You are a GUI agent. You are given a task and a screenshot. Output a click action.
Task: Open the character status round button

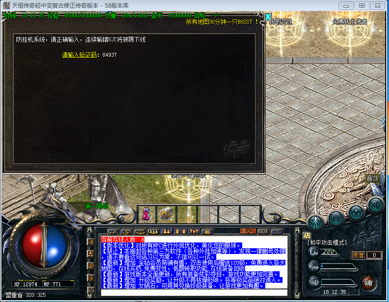(315, 222)
